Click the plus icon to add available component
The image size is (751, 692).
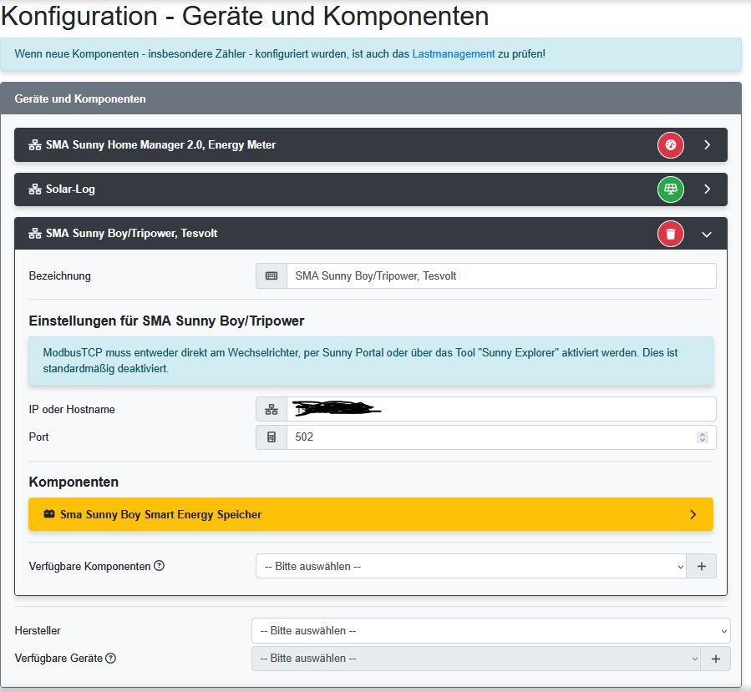tap(701, 566)
